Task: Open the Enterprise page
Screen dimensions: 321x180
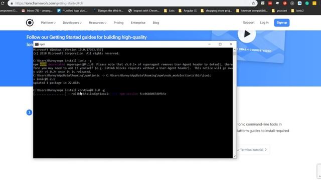Action: pos(138,22)
